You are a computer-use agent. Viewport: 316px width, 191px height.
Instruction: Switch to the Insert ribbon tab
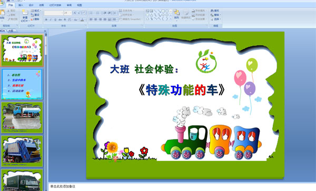tap(21, 5)
